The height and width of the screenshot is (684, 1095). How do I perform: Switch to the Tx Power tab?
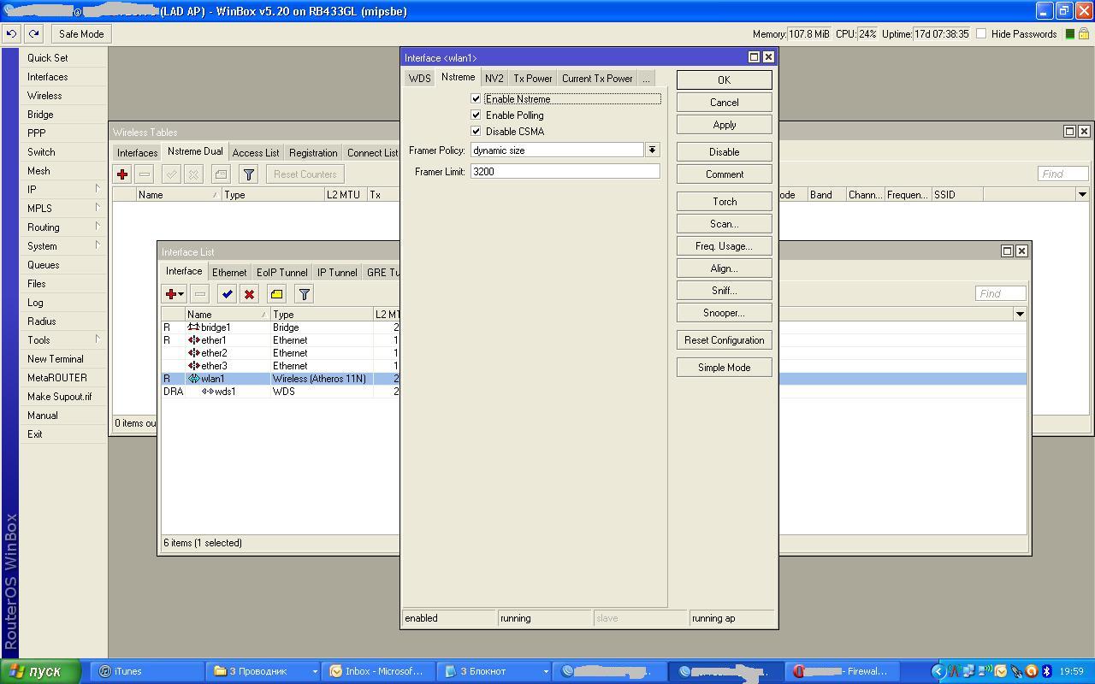pos(532,79)
